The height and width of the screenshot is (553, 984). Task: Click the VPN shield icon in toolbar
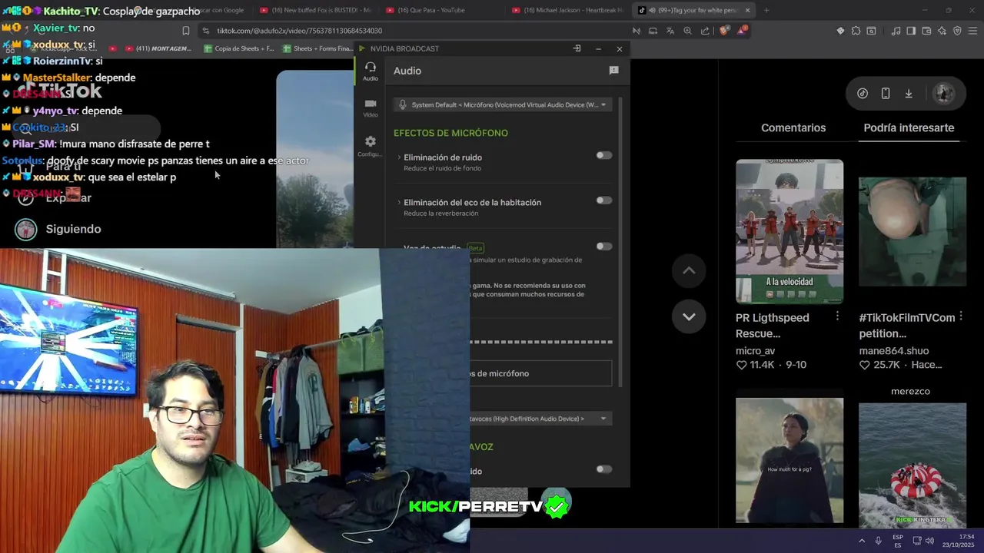[957, 31]
